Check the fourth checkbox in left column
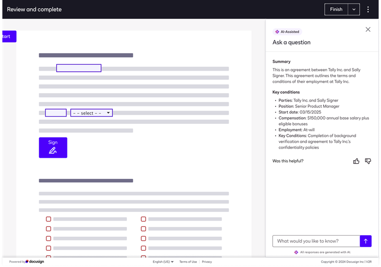Screen dimensions: 381x267 pos(48,248)
